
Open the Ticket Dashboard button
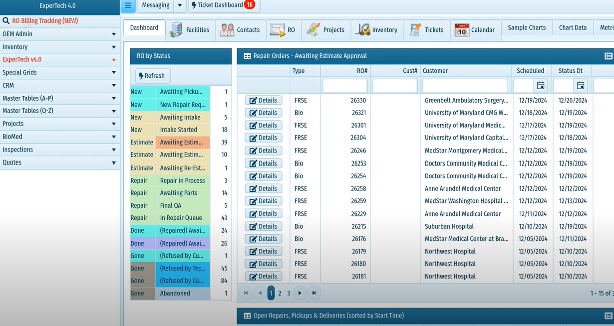(x=224, y=5)
